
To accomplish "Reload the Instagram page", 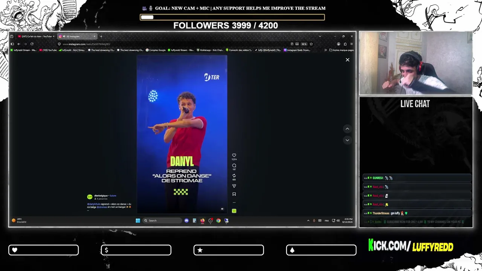I will click(32, 44).
